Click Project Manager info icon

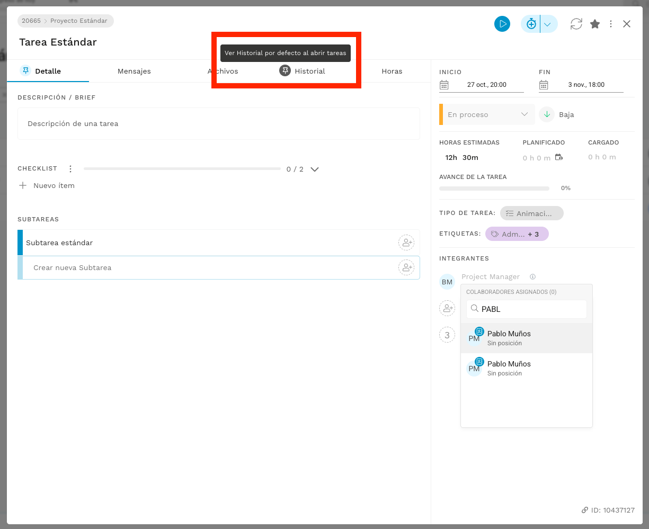(533, 276)
